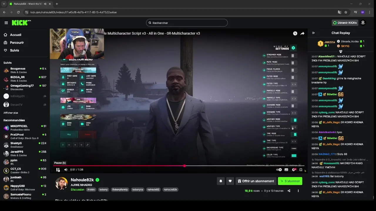Seek on the video progress bar
The width and height of the screenshot is (376, 211).
click(x=179, y=166)
